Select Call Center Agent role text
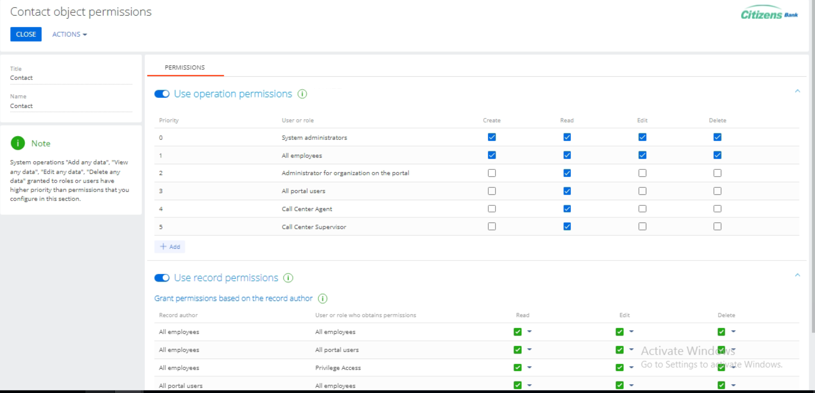The width and height of the screenshot is (815, 393). click(307, 209)
